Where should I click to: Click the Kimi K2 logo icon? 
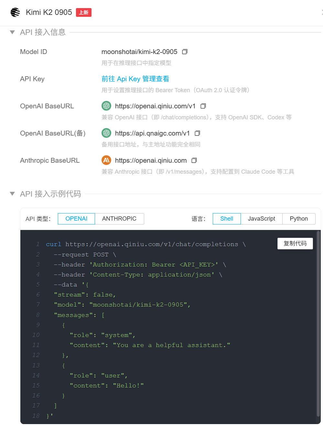[15, 12]
